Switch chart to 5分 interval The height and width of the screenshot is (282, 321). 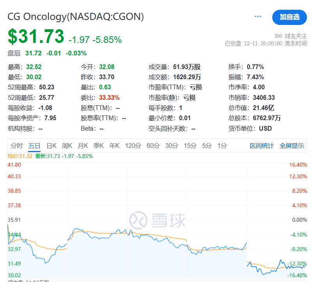click(207, 145)
